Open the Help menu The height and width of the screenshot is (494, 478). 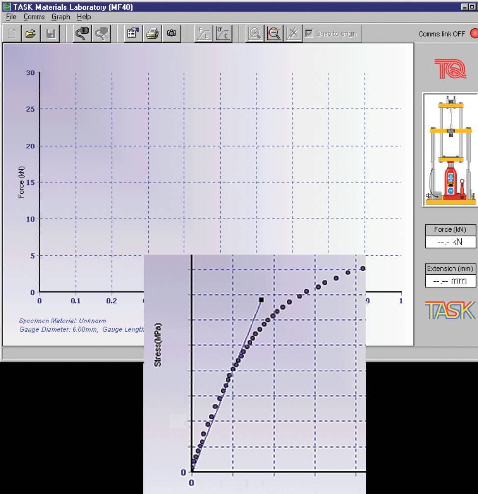pyautogui.click(x=84, y=17)
